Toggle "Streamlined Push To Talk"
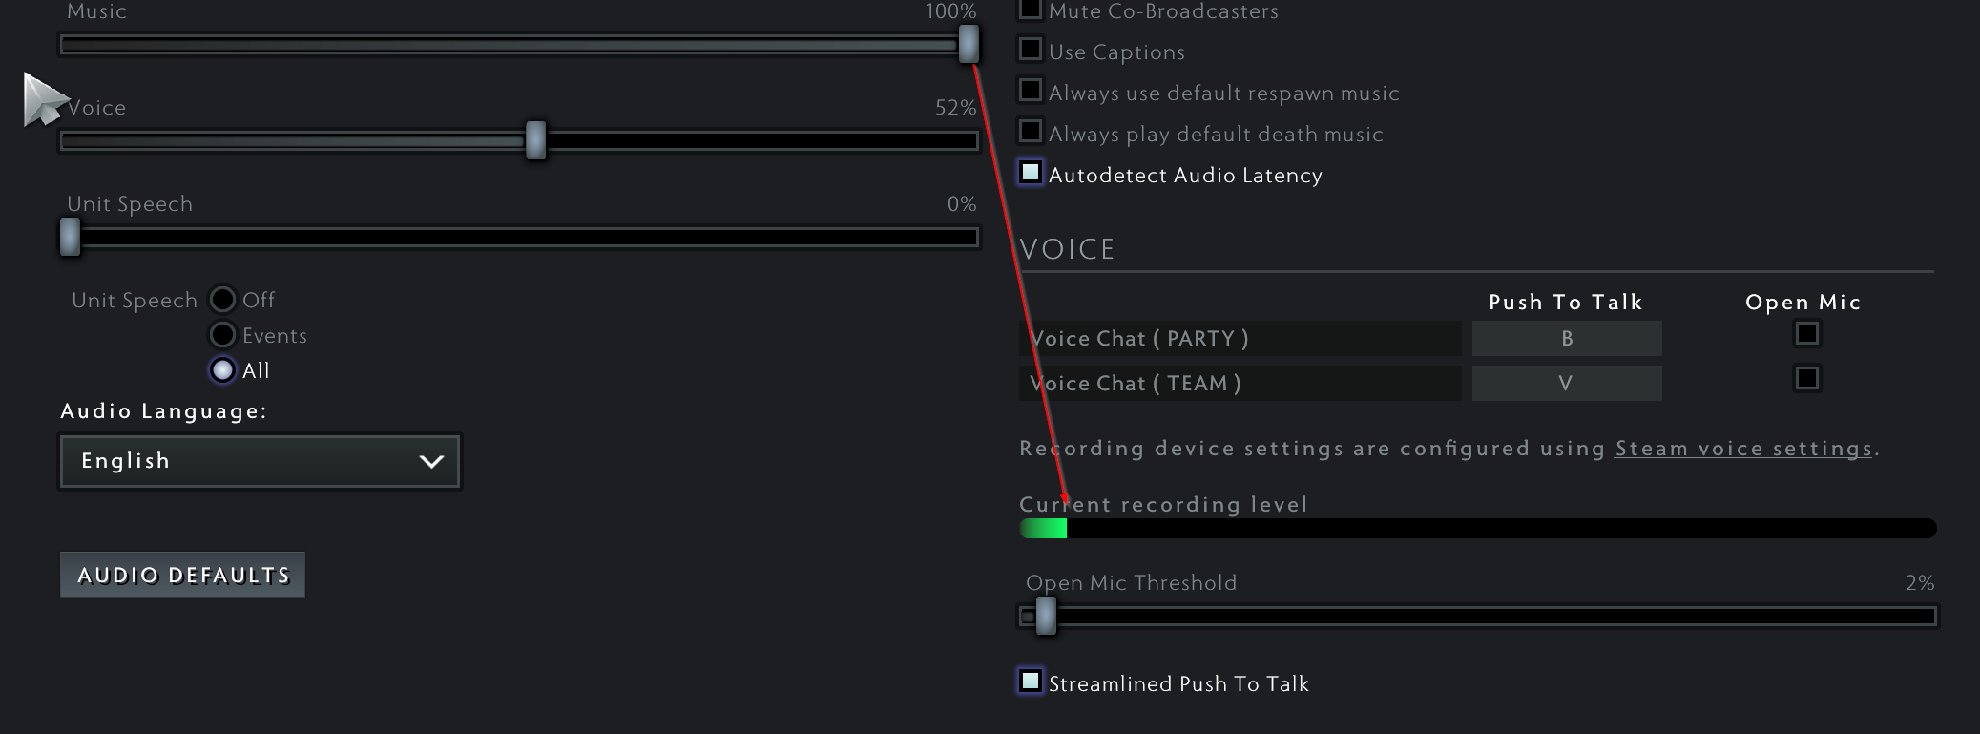This screenshot has width=1980, height=734. pos(1031,682)
